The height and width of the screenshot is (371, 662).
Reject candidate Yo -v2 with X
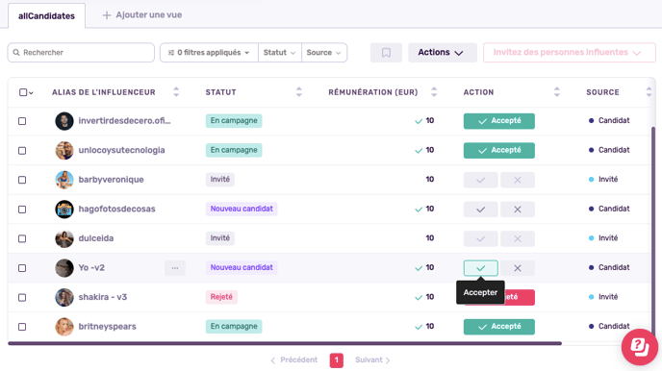(x=518, y=268)
